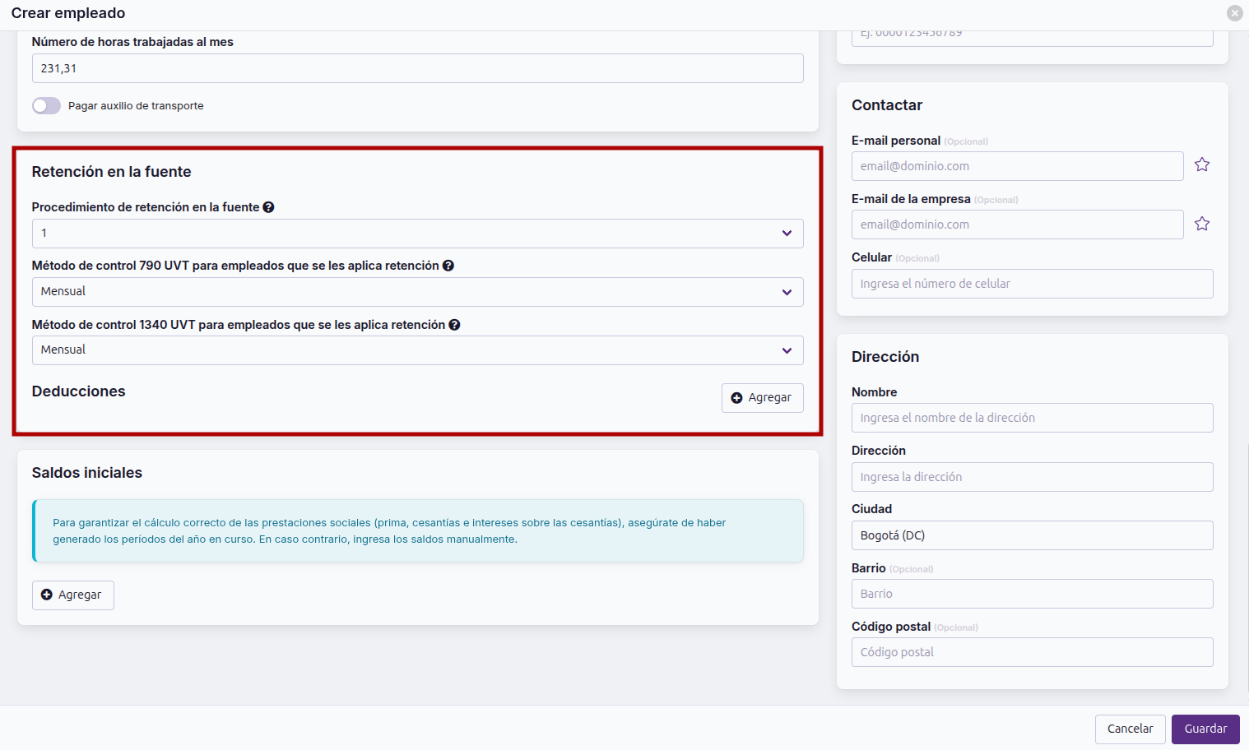
Task: Click the E-mail de la empresa field
Action: click(1017, 225)
